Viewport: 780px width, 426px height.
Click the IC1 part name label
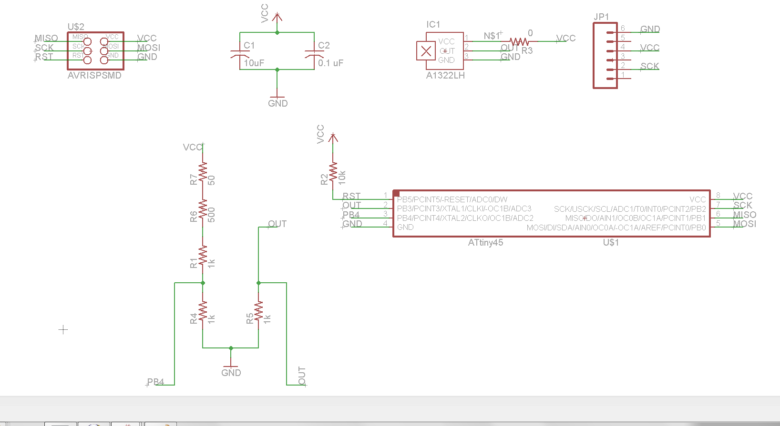(x=433, y=24)
